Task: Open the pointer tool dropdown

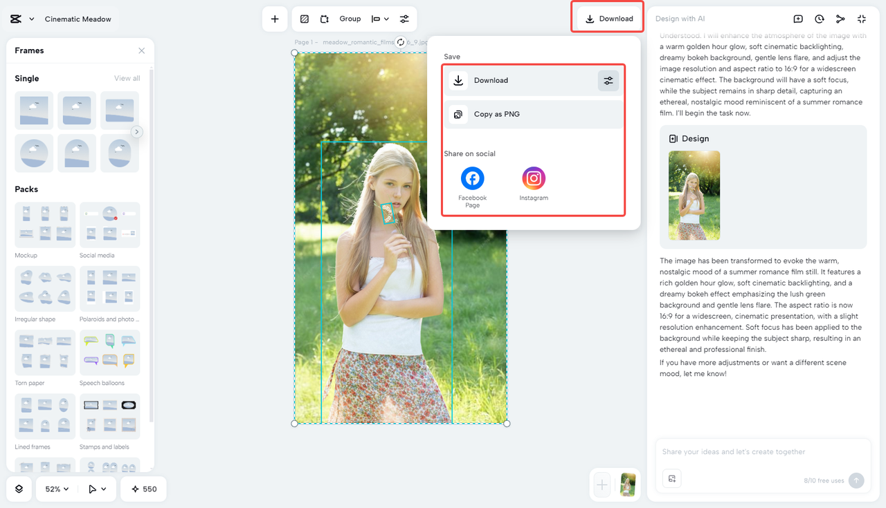Action: [x=97, y=489]
